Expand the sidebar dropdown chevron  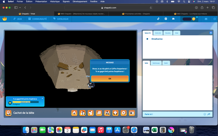pyautogui.click(x=20, y=7)
